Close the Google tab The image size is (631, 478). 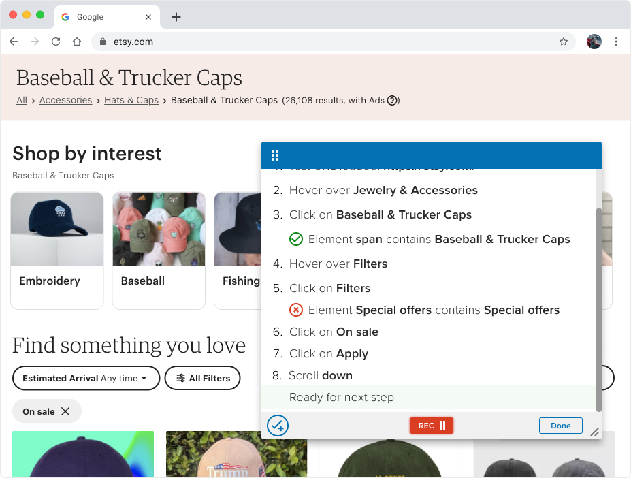coord(148,17)
